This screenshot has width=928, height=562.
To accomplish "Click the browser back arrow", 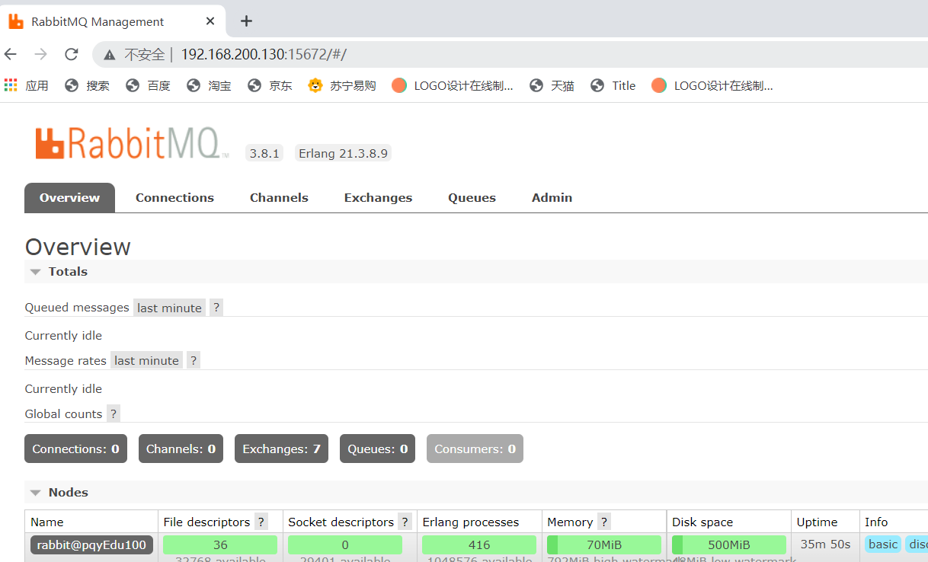I will point(11,54).
